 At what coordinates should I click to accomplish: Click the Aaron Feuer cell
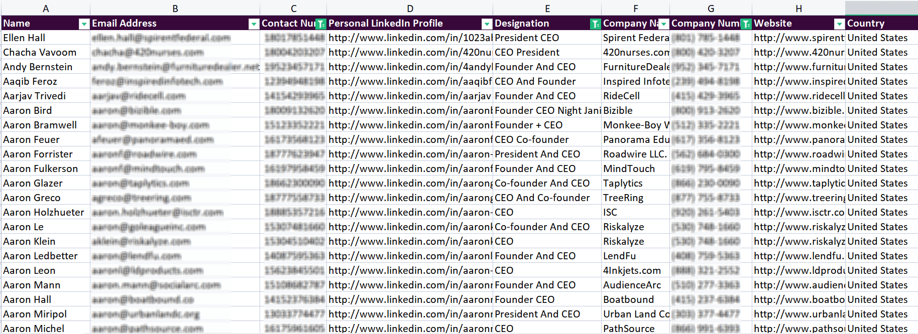click(x=46, y=139)
